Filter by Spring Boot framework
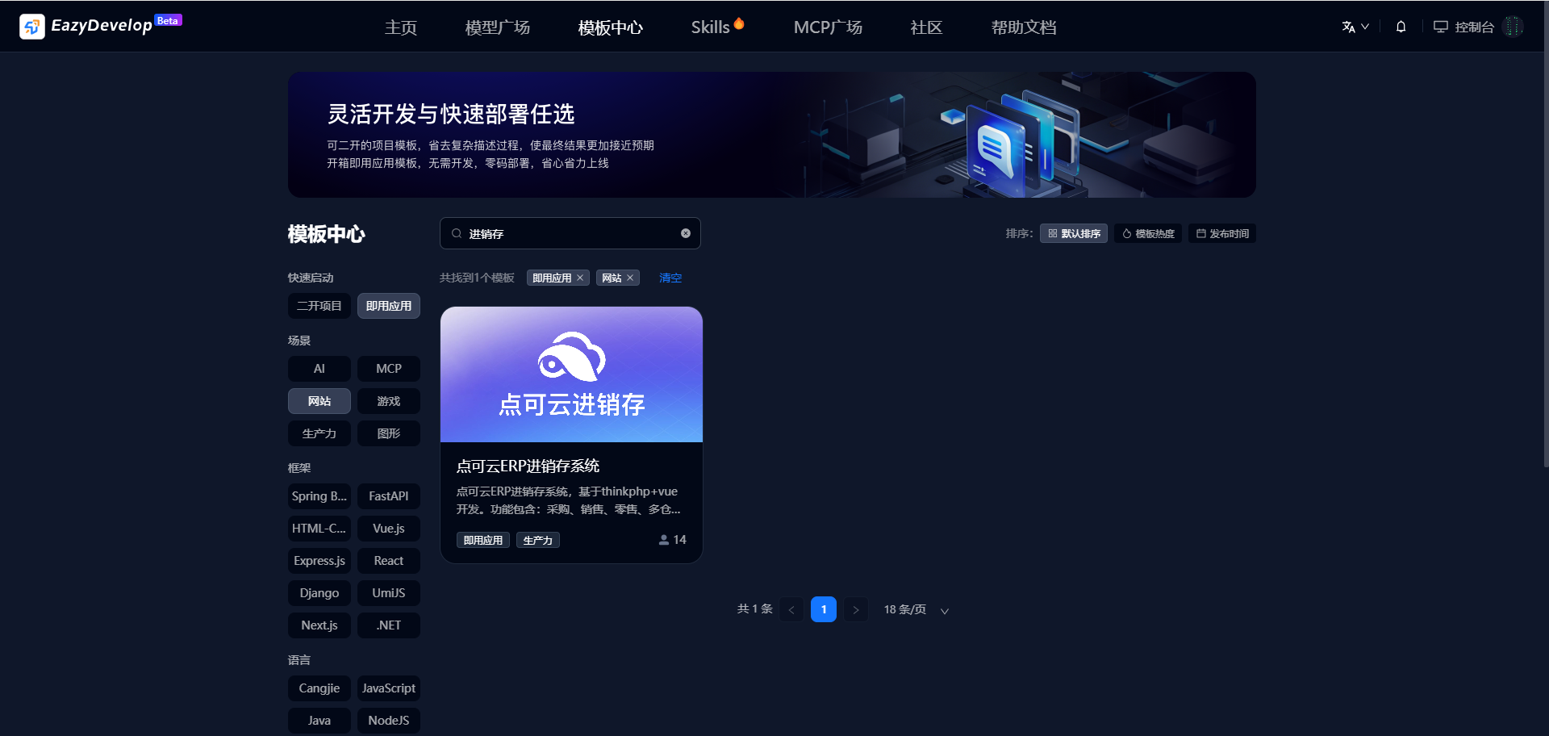The image size is (1549, 736). click(319, 496)
